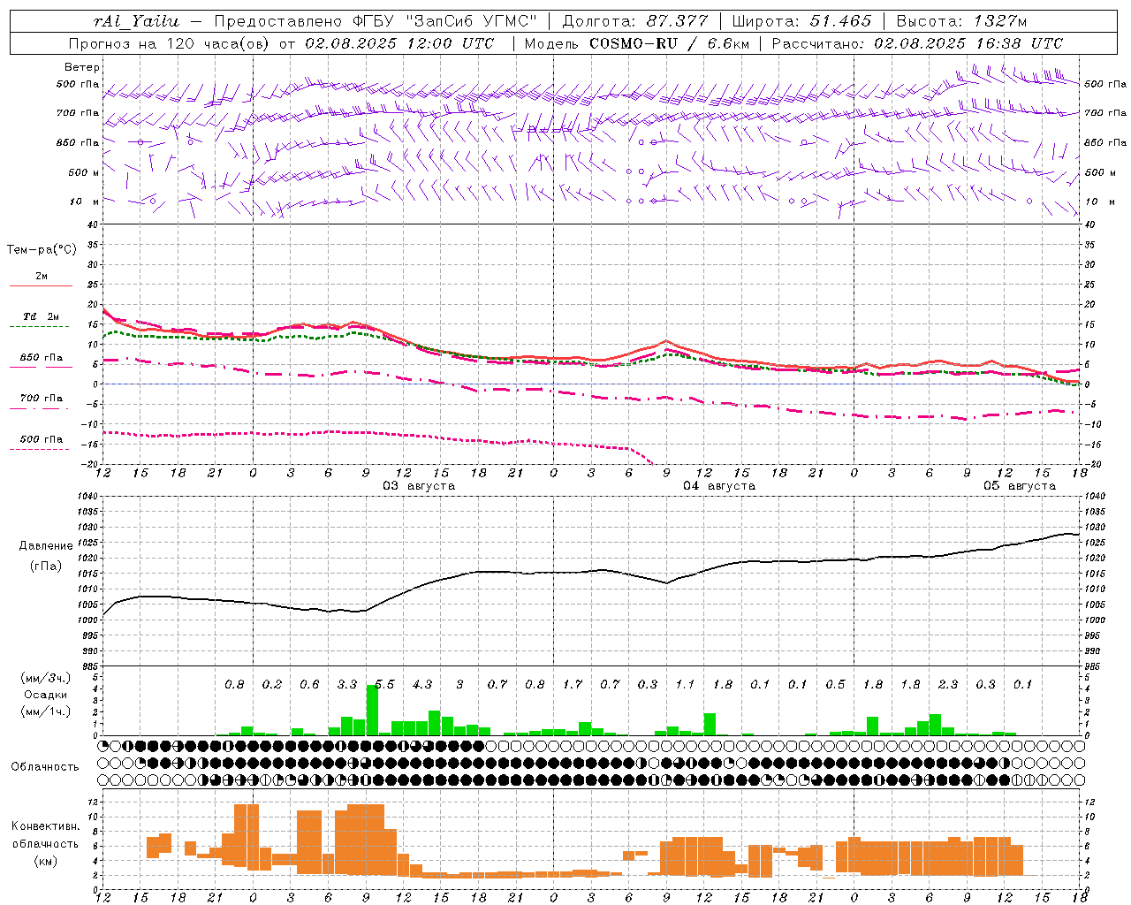
Task: Click the 0.6 three-hour precipitation value
Action: tap(309, 685)
